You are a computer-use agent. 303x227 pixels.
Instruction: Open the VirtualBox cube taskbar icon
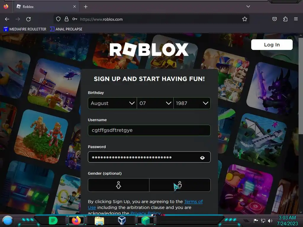[122, 220]
